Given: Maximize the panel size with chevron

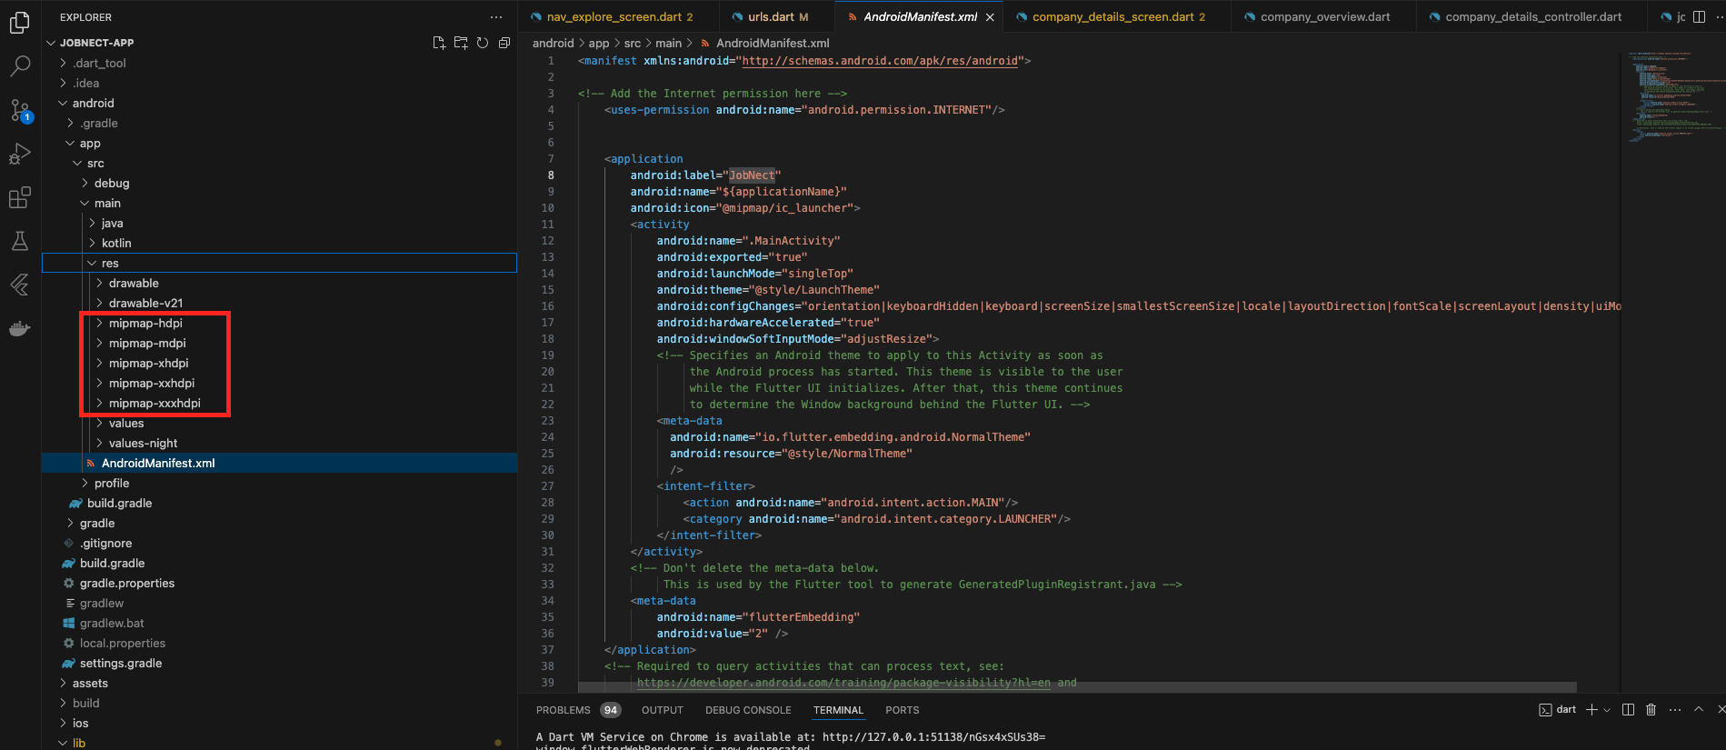Looking at the screenshot, I should [x=1698, y=710].
